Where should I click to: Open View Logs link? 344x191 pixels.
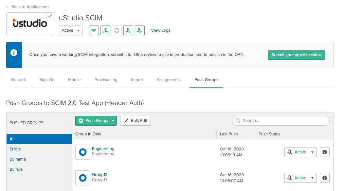161,30
